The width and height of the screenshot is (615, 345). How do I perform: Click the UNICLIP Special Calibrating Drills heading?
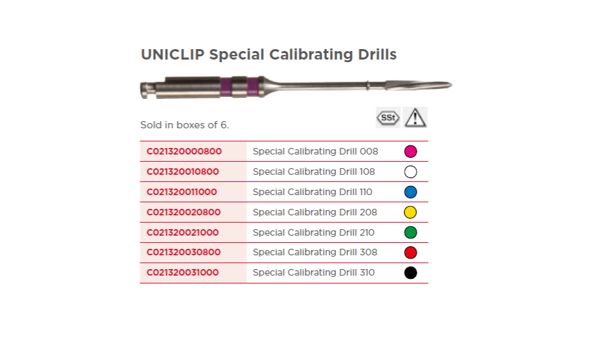269,54
